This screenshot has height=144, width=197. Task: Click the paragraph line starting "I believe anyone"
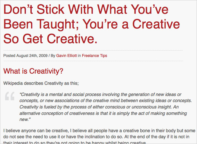pos(99,131)
